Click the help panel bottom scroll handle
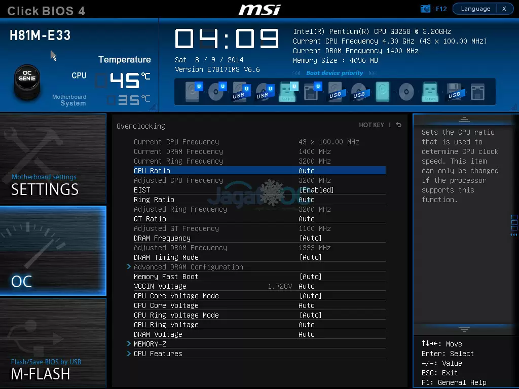The width and height of the screenshot is (519, 389). pyautogui.click(x=464, y=330)
